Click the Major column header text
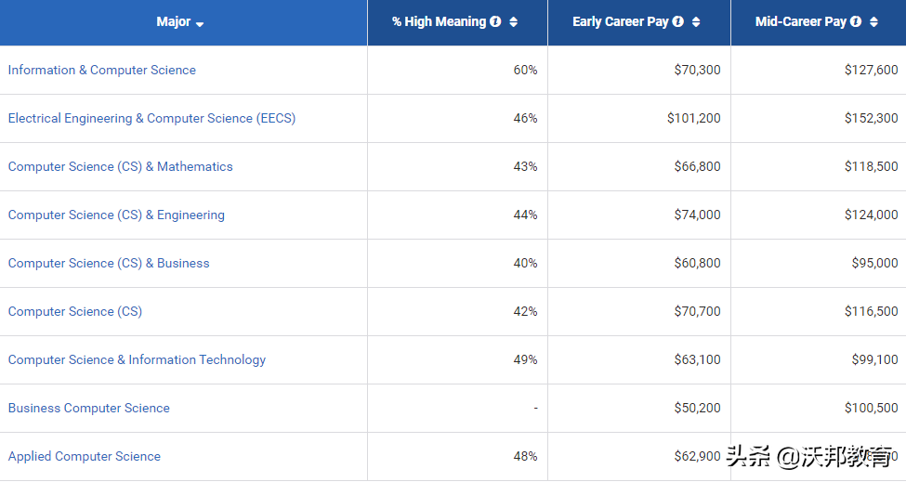The height and width of the screenshot is (482, 906). 174,21
